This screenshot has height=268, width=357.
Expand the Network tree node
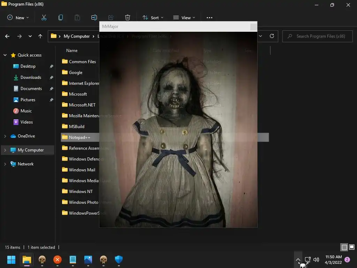pos(5,164)
